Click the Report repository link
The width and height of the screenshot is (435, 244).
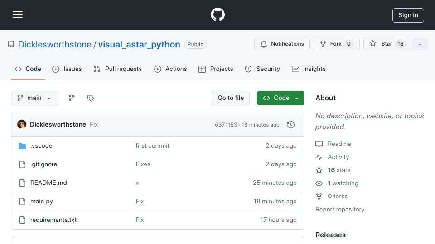click(340, 209)
